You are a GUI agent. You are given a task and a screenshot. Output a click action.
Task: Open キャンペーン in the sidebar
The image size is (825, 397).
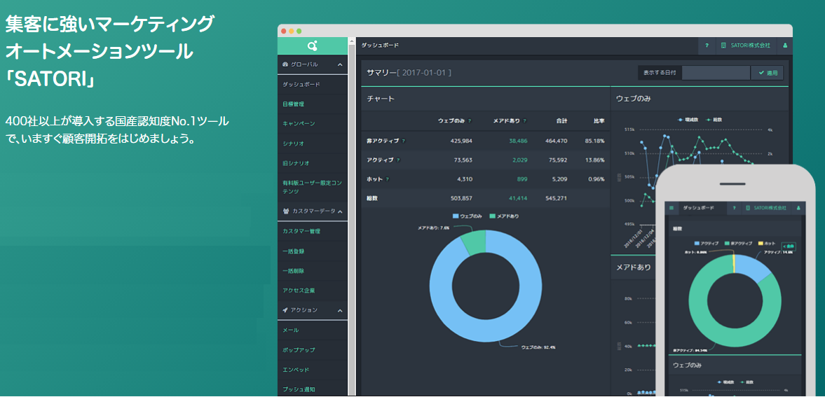tap(313, 123)
